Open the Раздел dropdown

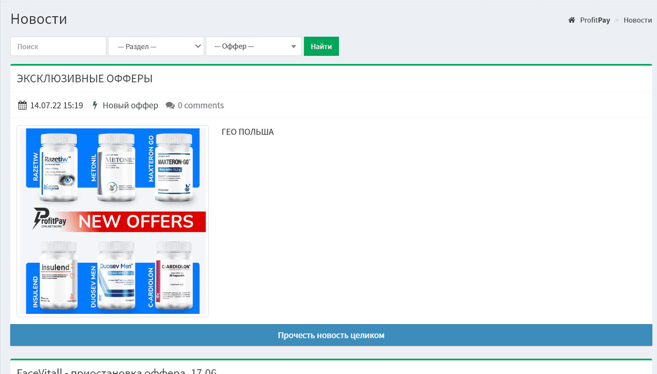[156, 46]
